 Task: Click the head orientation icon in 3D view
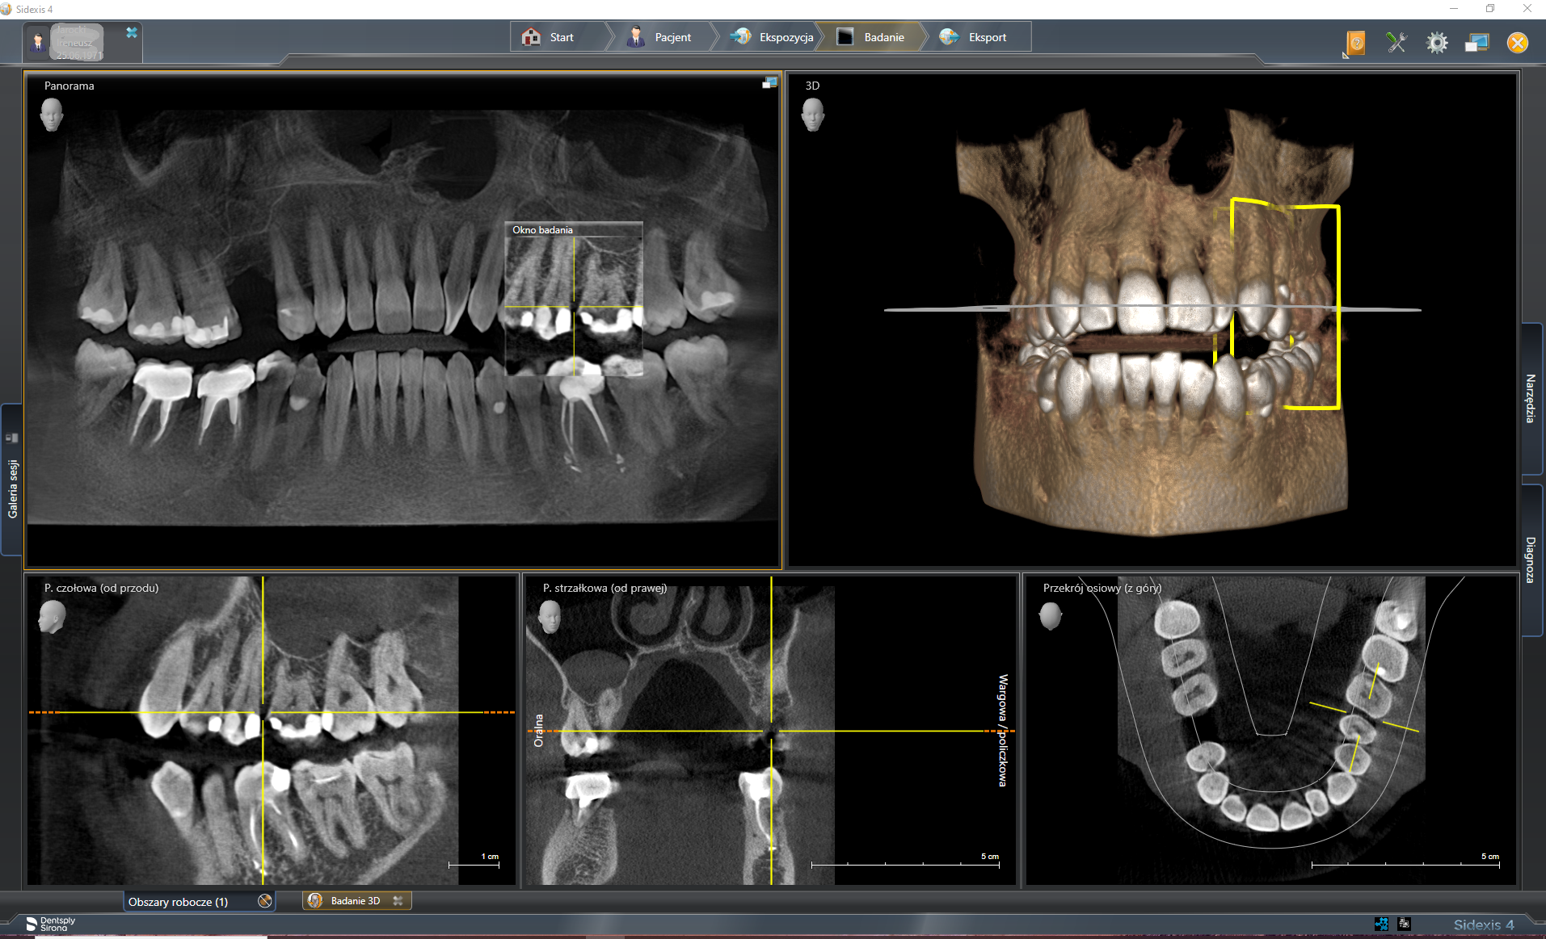point(812,115)
